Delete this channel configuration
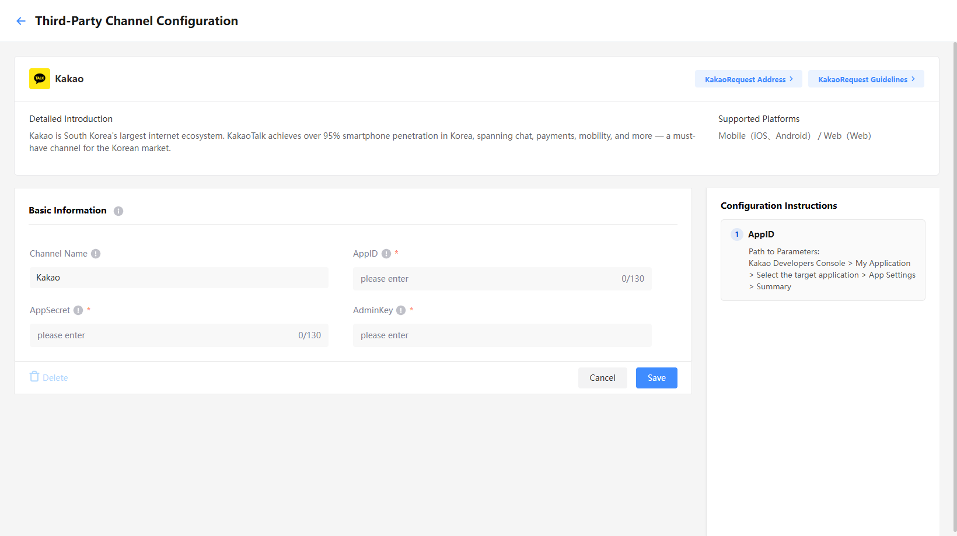The width and height of the screenshot is (957, 536). click(49, 377)
